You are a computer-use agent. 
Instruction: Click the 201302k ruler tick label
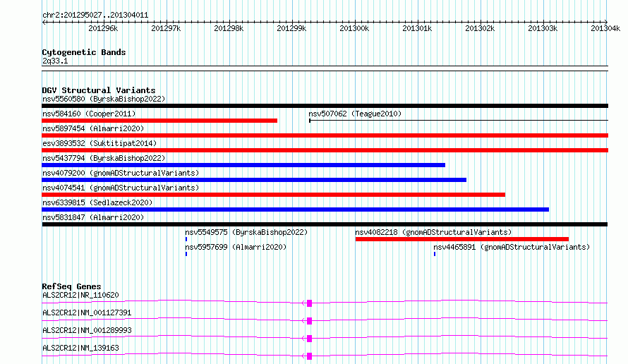tap(480, 28)
